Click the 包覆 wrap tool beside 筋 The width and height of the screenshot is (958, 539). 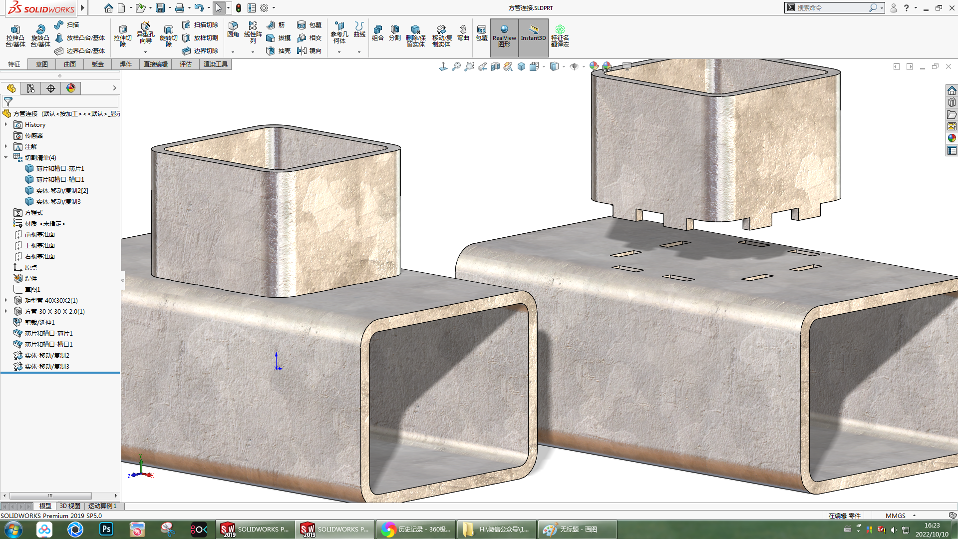tap(310, 24)
